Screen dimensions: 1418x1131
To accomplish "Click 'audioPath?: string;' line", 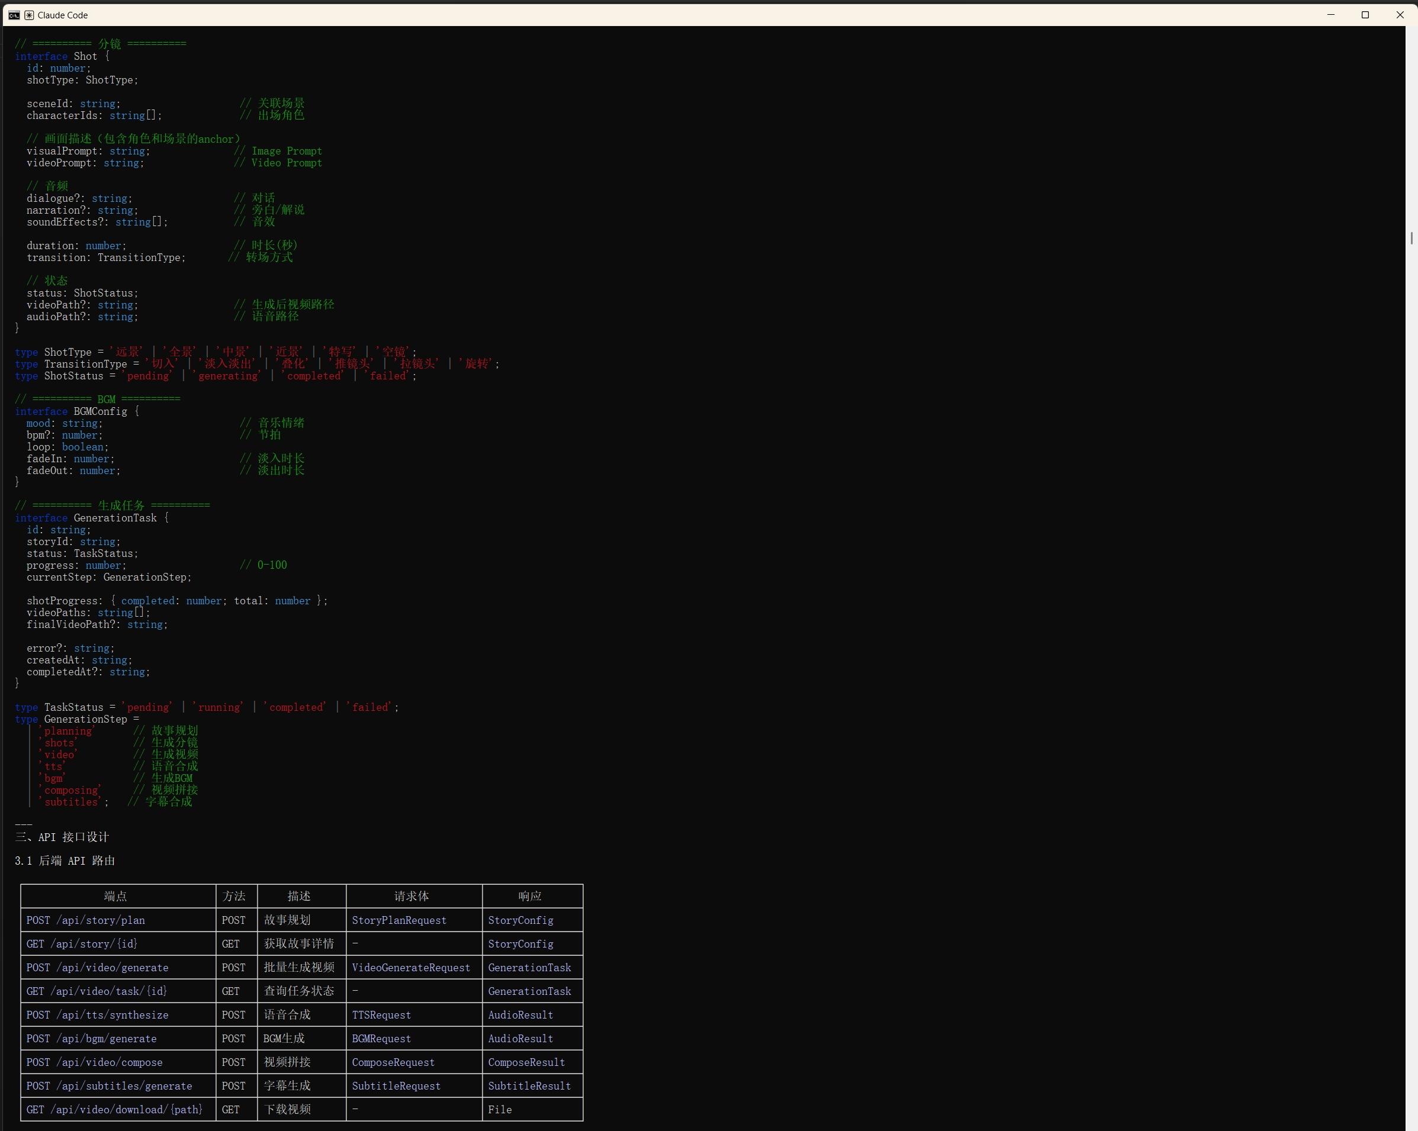I will (82, 317).
